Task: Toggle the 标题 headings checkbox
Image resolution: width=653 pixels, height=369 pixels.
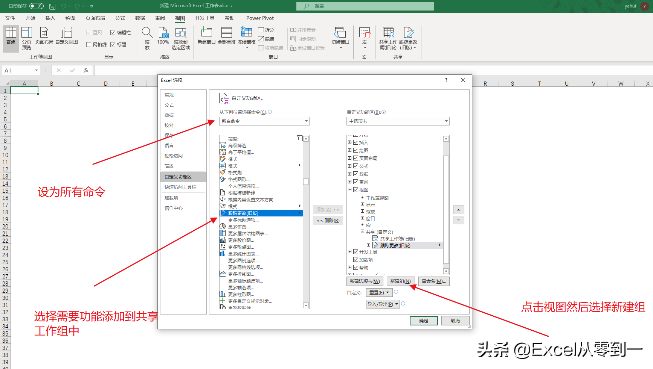Action: pos(113,44)
